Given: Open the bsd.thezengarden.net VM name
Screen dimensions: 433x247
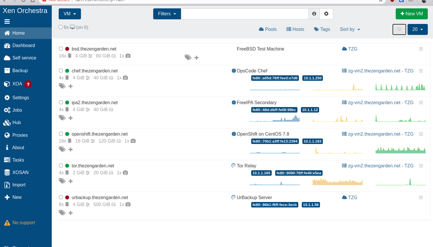Looking at the screenshot, I should coord(94,49).
